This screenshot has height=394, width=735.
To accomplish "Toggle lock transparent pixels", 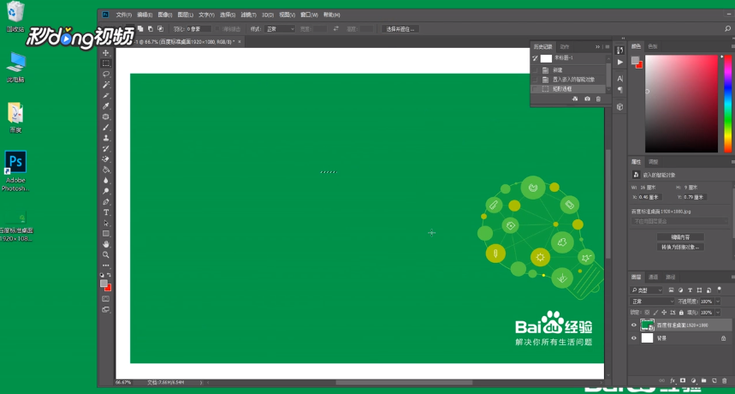I will (648, 313).
